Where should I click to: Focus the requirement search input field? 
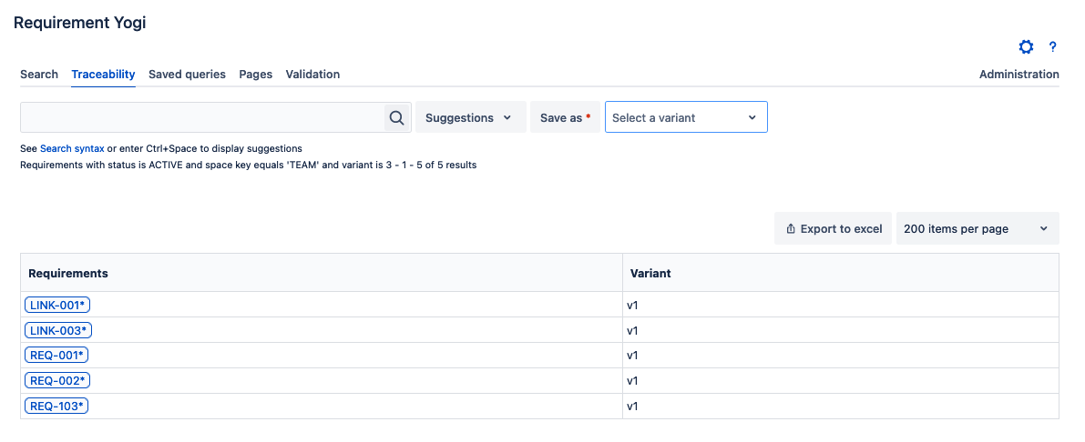pos(202,117)
